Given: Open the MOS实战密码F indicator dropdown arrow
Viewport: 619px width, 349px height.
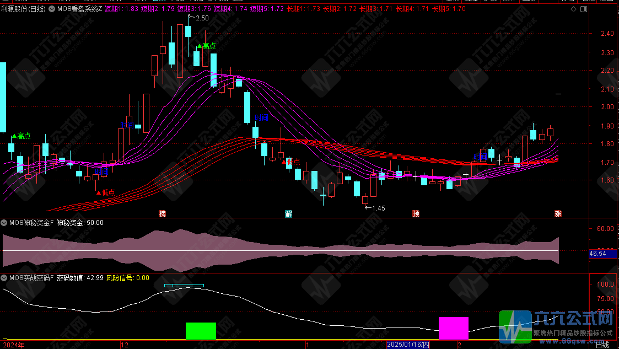Looking at the screenshot, I should (4, 278).
